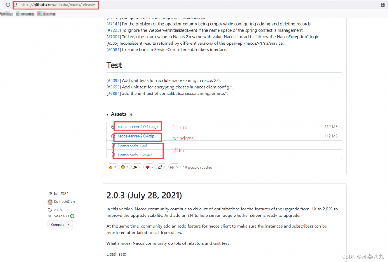Click the github.com URL address field

58,5
